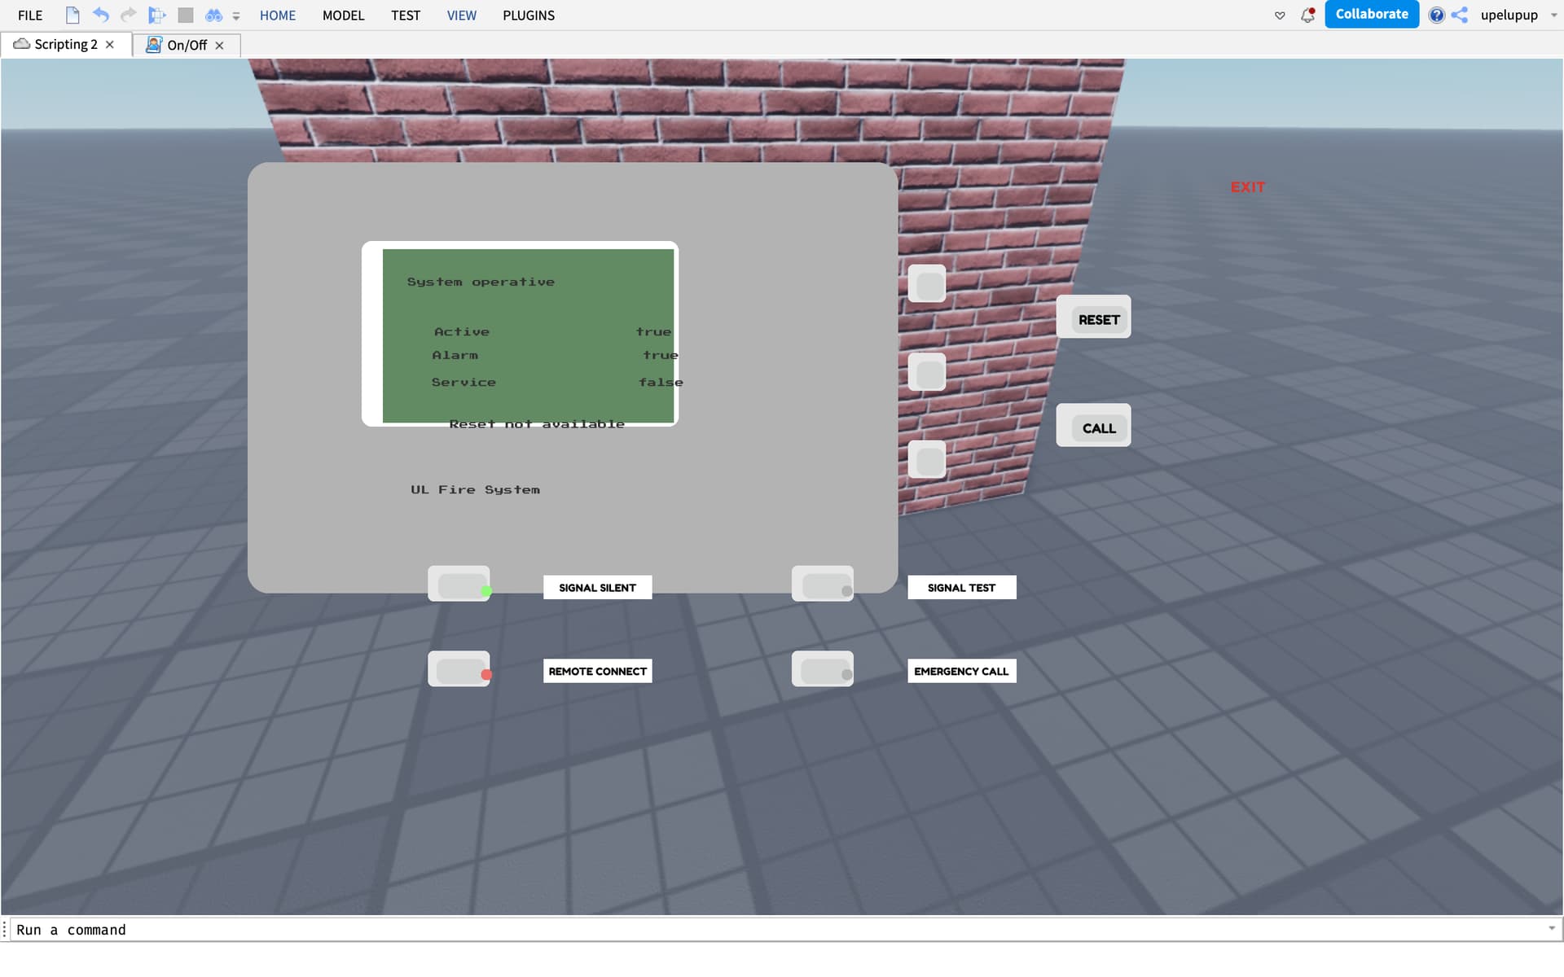Open the upelupup account dropdown

[1553, 15]
